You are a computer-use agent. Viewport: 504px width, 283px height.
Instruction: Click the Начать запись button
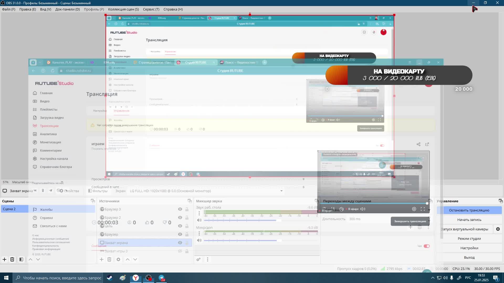pyautogui.click(x=469, y=220)
